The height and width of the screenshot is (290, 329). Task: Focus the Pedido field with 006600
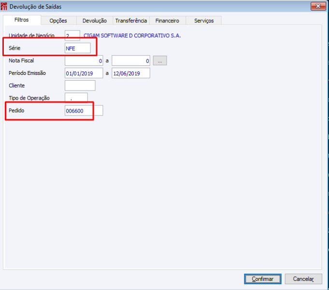click(x=84, y=111)
